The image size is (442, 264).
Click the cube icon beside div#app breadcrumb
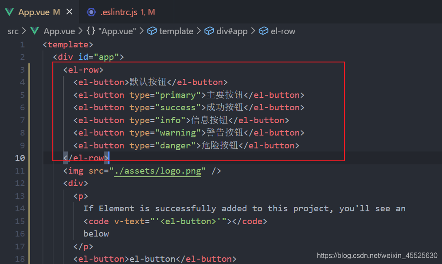(209, 31)
